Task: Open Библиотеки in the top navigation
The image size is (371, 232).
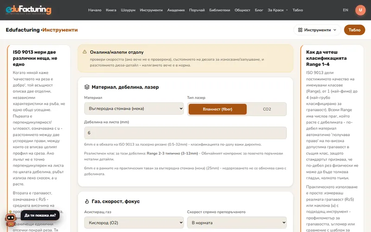Action: point(219,10)
